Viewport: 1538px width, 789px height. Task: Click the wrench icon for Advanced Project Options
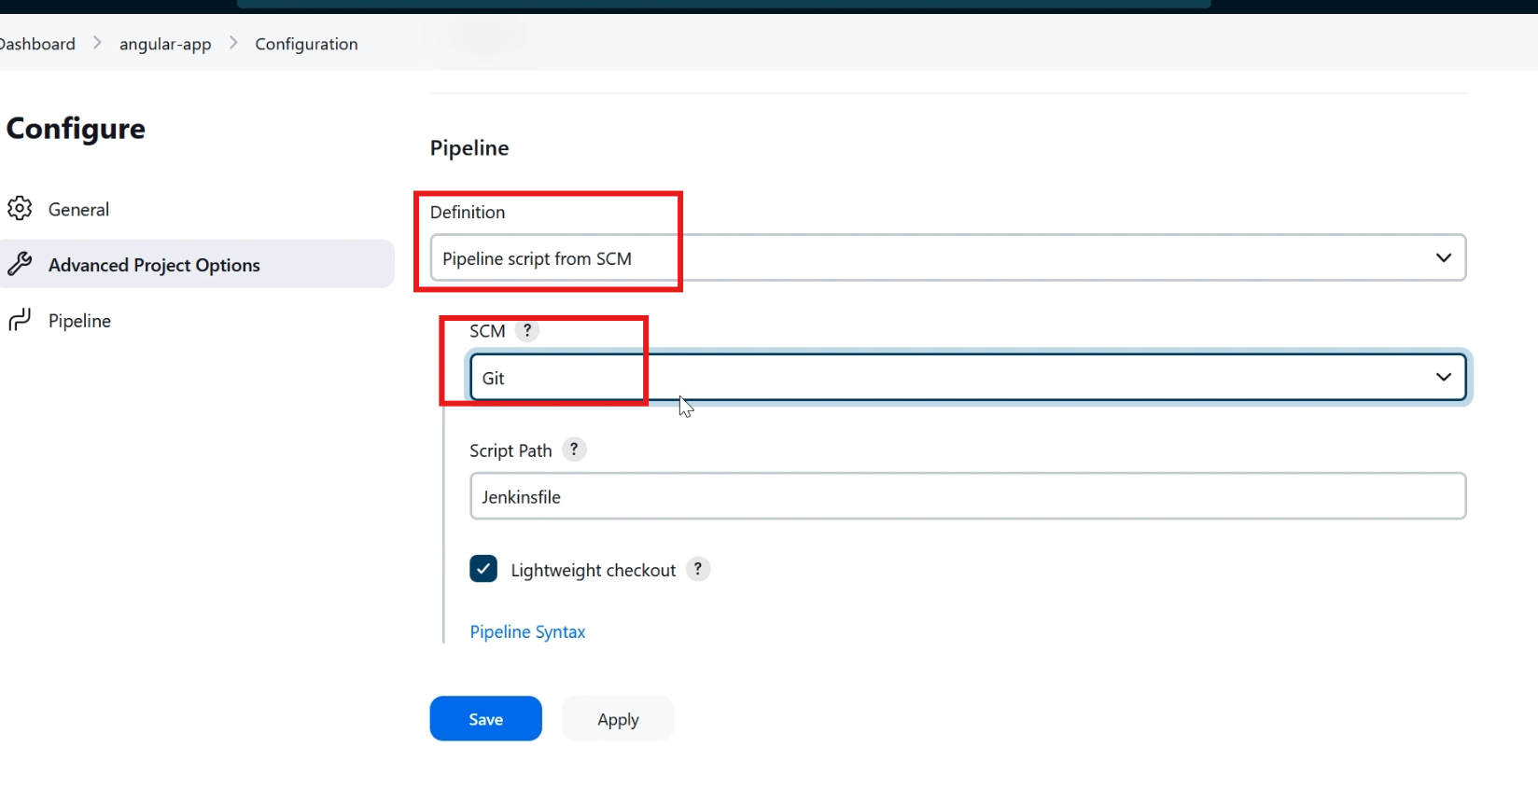coord(20,264)
